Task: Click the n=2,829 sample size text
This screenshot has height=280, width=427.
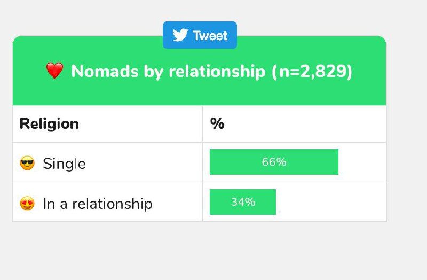Action: 312,72
